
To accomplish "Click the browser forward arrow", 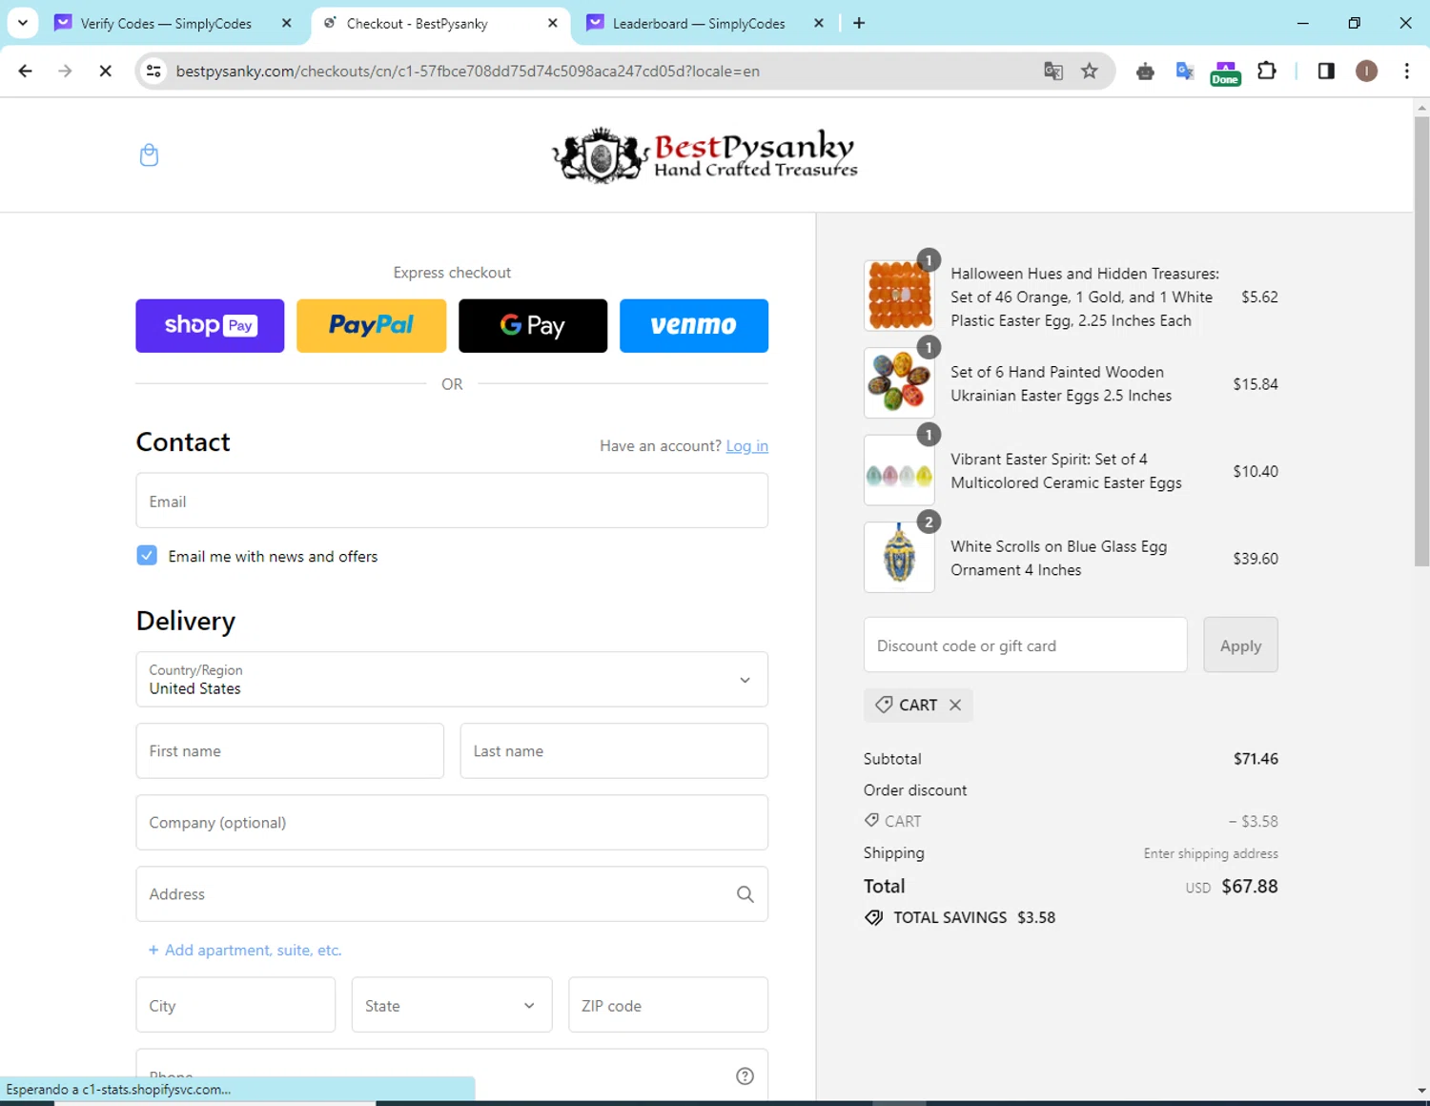I will tap(65, 71).
